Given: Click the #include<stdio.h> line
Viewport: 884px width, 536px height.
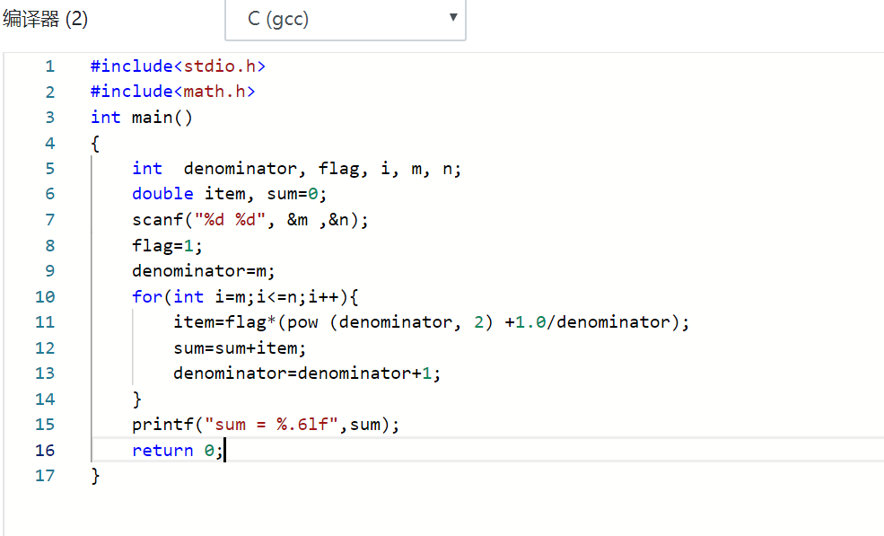Looking at the screenshot, I should [178, 66].
